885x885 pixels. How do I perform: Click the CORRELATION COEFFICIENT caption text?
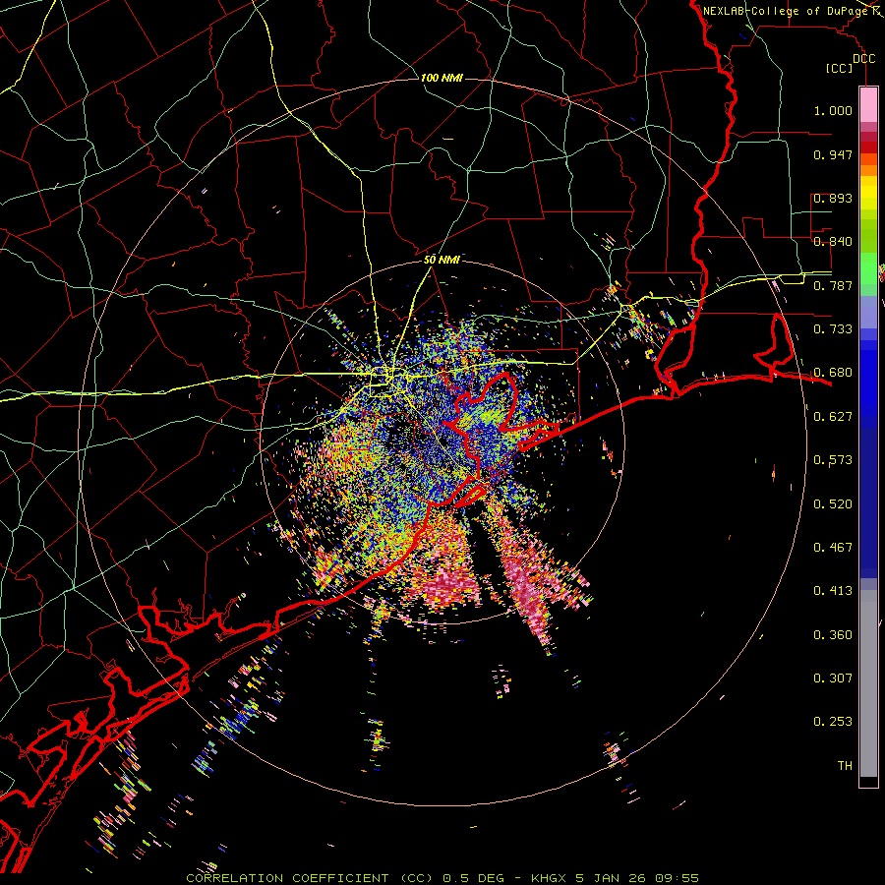[287, 878]
